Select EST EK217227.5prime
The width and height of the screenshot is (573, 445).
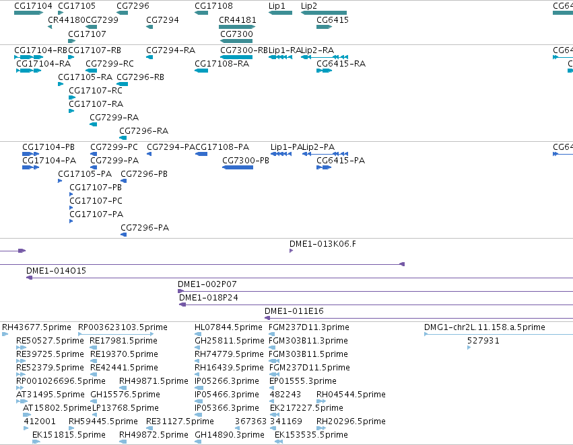(x=275, y=415)
